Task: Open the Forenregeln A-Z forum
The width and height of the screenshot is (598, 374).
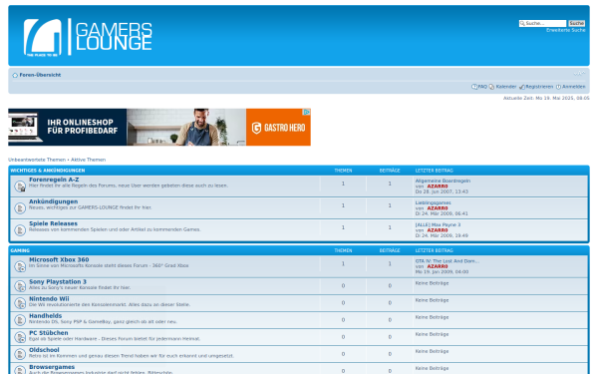Action: 54,180
